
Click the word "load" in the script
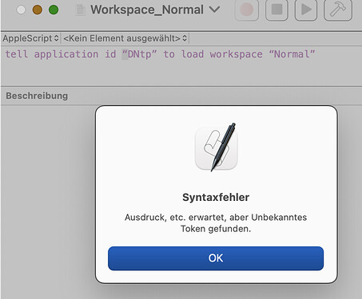click(x=193, y=54)
